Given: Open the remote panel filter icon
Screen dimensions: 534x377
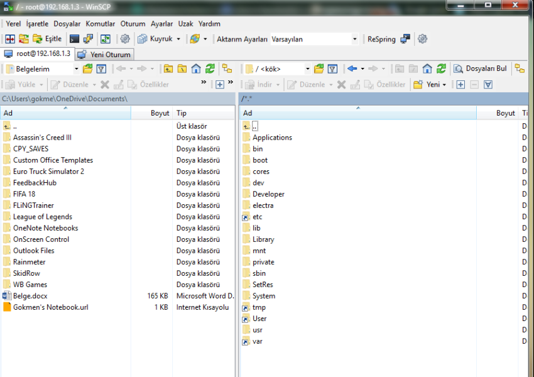Looking at the screenshot, I should [333, 68].
